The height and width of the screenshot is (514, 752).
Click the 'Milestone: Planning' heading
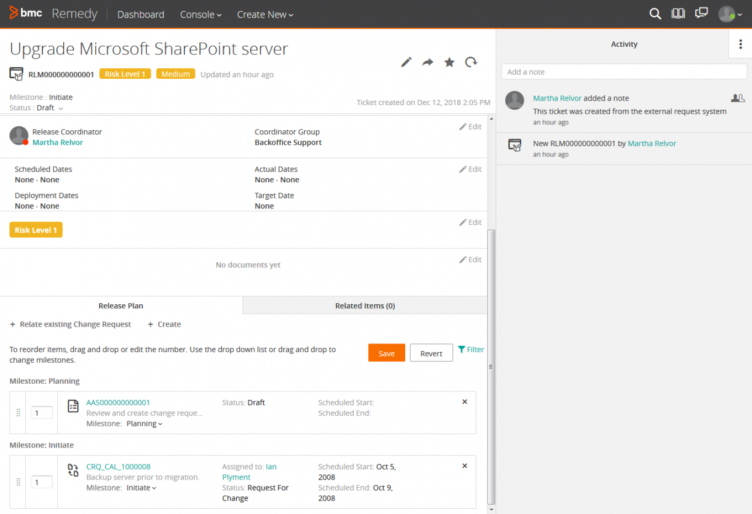[44, 381]
